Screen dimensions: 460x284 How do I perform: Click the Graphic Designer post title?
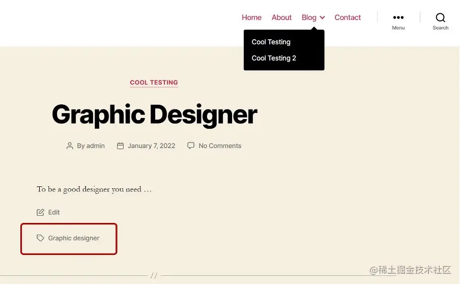(x=154, y=115)
